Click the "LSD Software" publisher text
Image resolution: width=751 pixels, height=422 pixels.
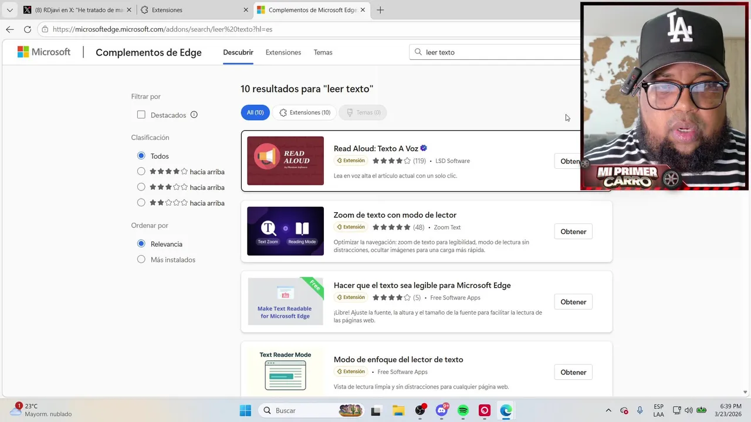pyautogui.click(x=452, y=161)
